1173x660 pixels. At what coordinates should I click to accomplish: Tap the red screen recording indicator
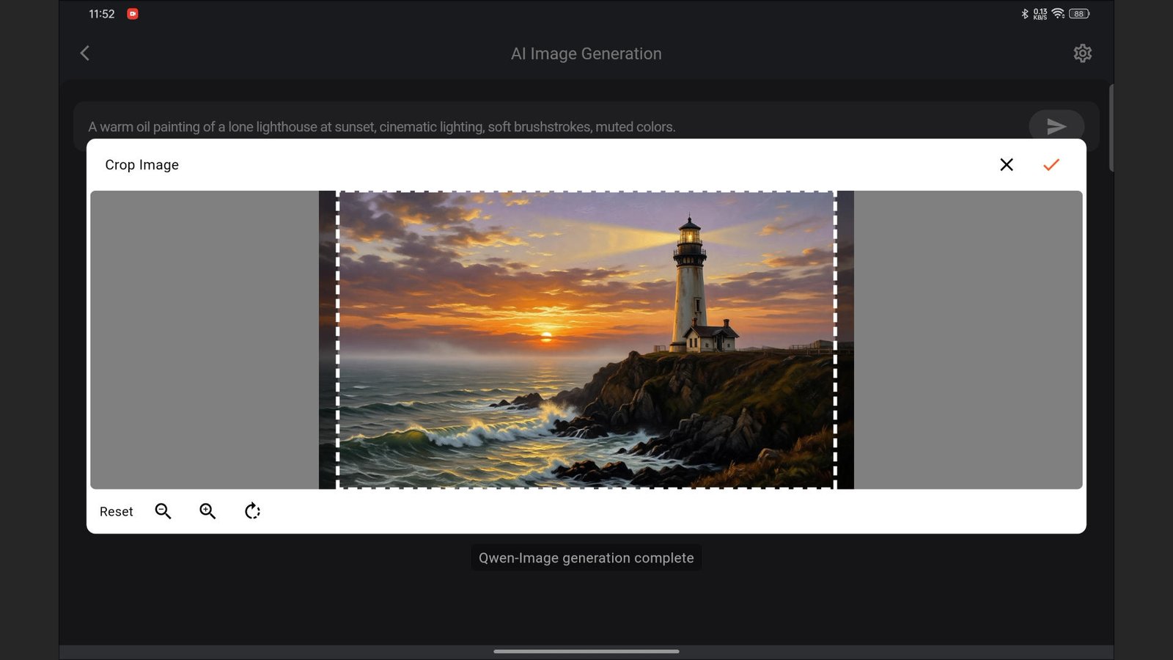tap(133, 14)
